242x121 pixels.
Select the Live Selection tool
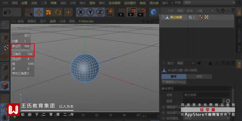(29, 12)
